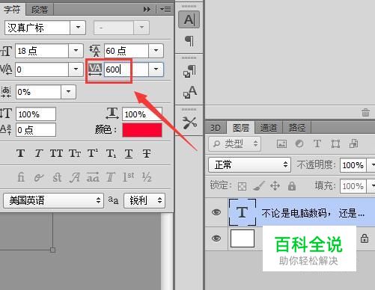
Task: Open Paragraph Styles panel icon
Action: (189, 71)
